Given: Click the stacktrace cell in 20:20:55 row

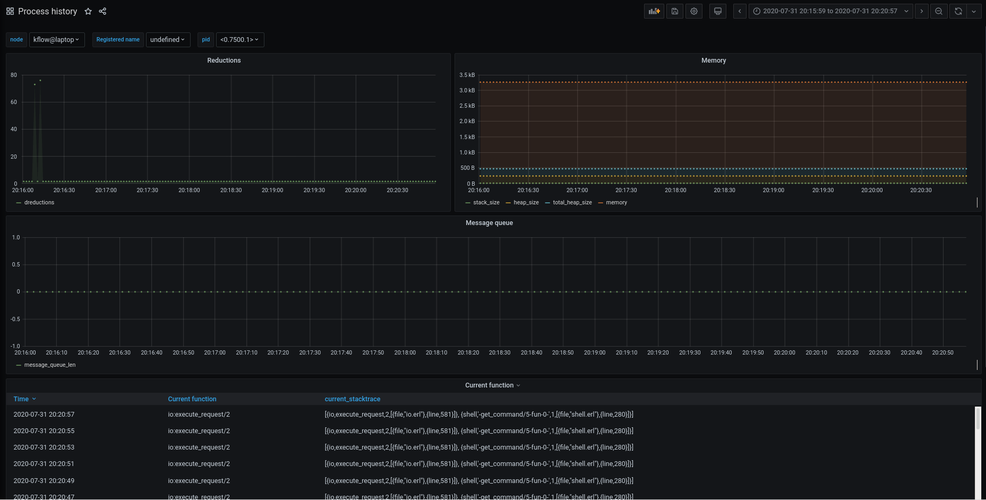Looking at the screenshot, I should 479,431.
